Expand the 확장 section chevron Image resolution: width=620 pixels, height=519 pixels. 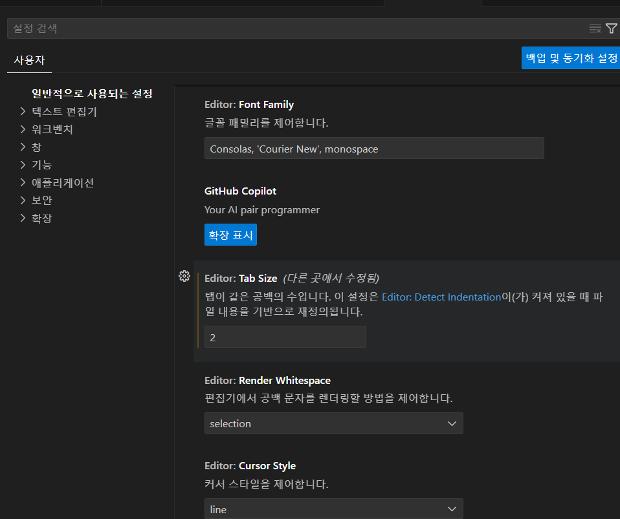click(23, 218)
